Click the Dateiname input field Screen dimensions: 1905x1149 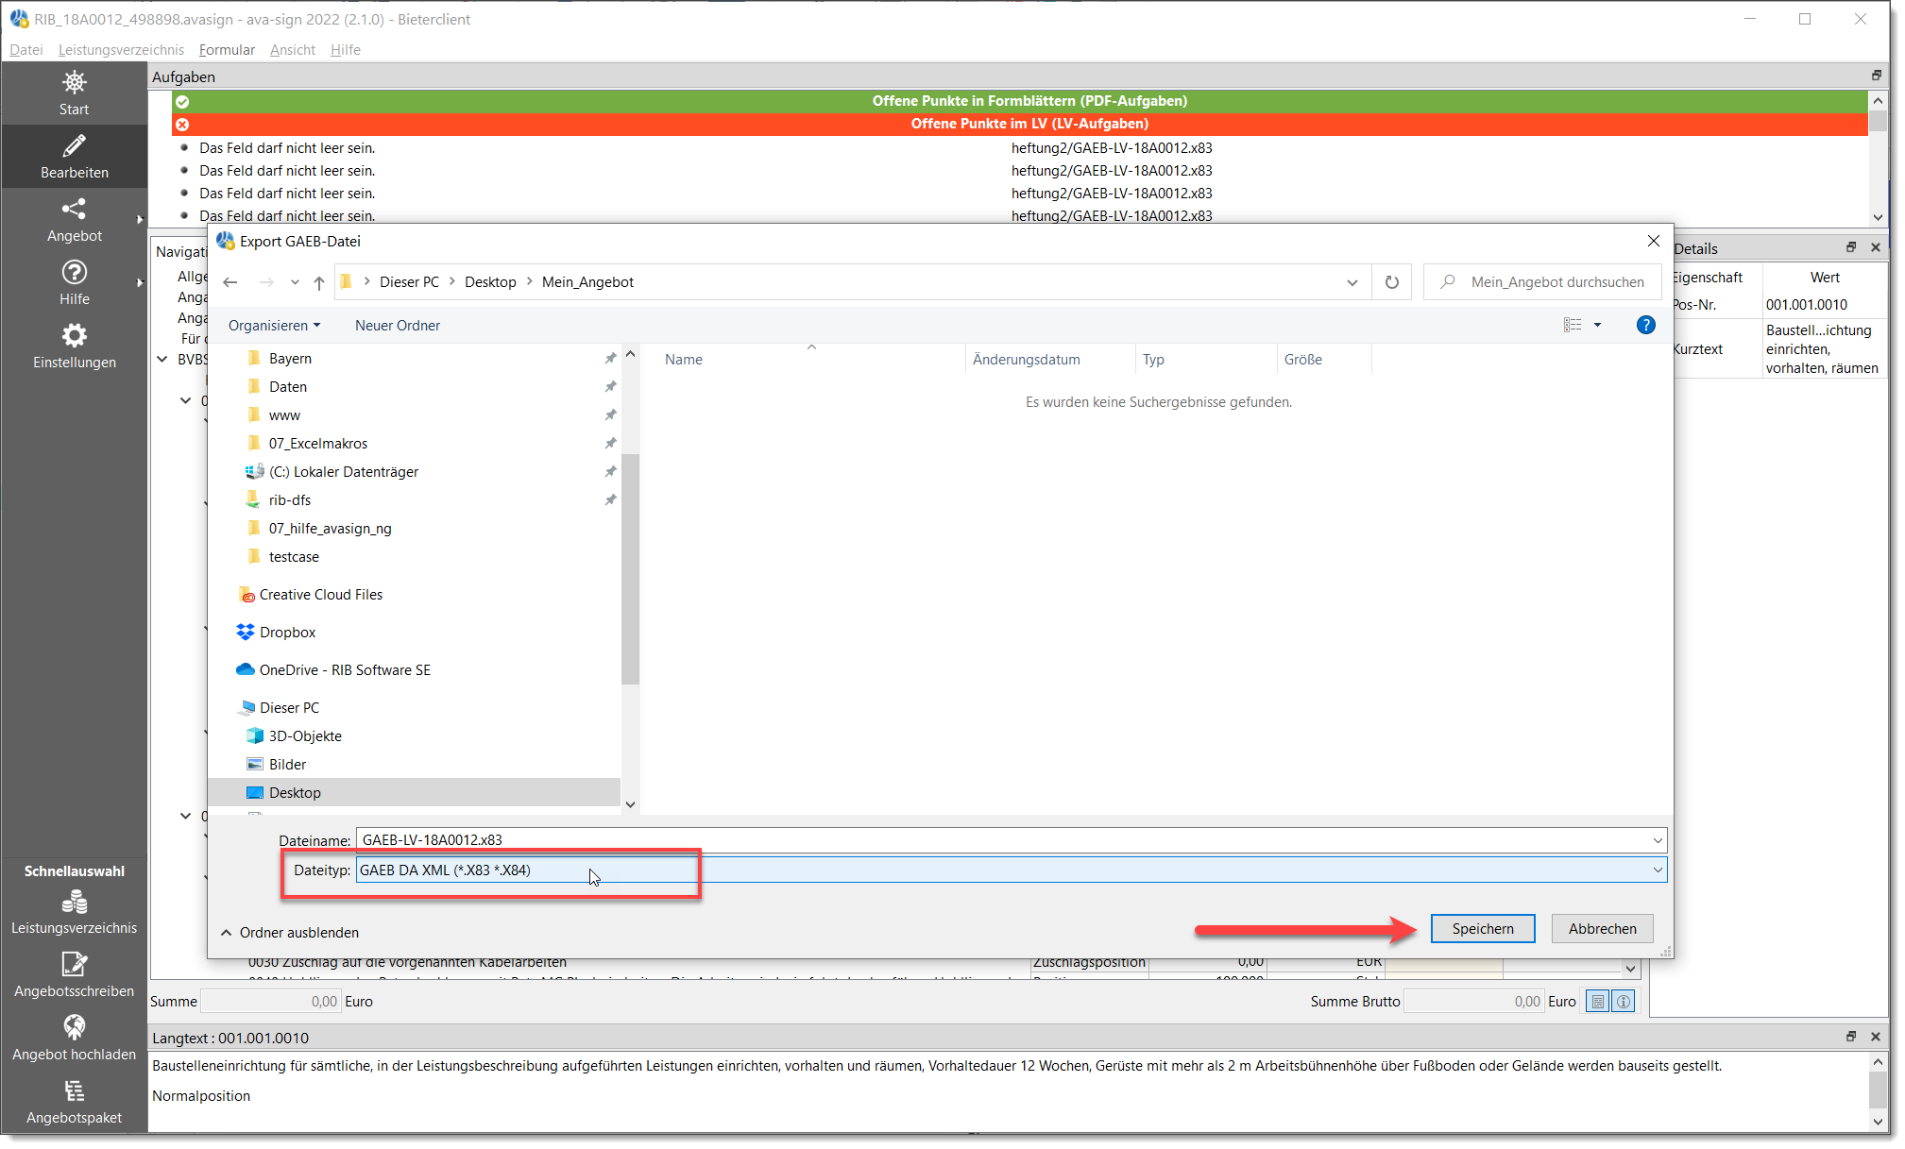tap(1001, 840)
